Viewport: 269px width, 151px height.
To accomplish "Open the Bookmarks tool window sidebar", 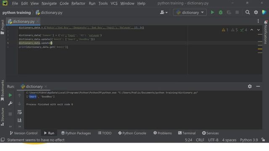I will (x=3, y=91).
